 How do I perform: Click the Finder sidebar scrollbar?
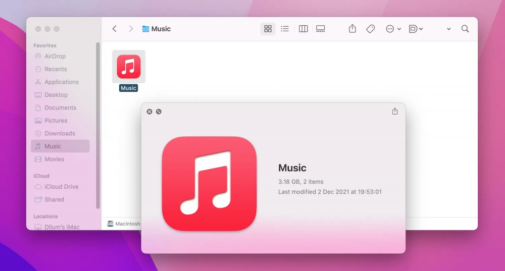98,126
